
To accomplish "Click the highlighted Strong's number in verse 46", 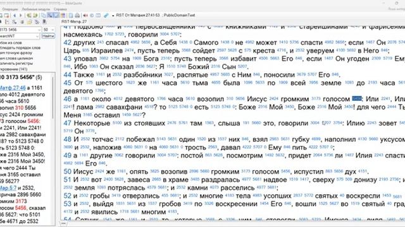I will pyautogui.click(x=356, y=99).
